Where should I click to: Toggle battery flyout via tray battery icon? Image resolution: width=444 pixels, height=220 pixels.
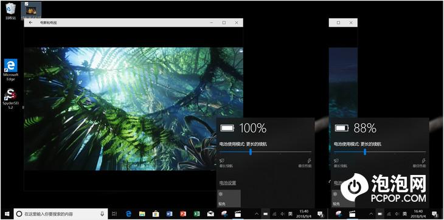click(266, 213)
